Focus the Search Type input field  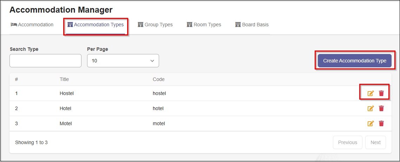[x=45, y=61]
